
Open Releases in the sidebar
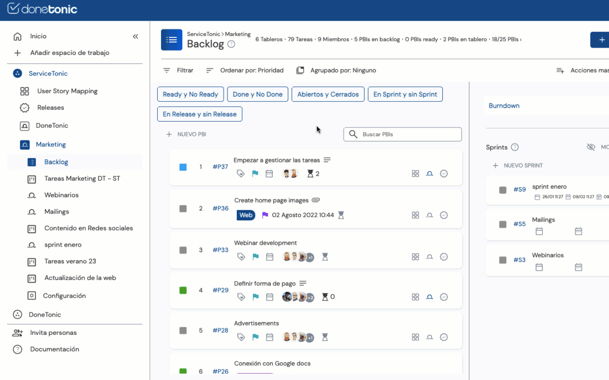point(50,108)
